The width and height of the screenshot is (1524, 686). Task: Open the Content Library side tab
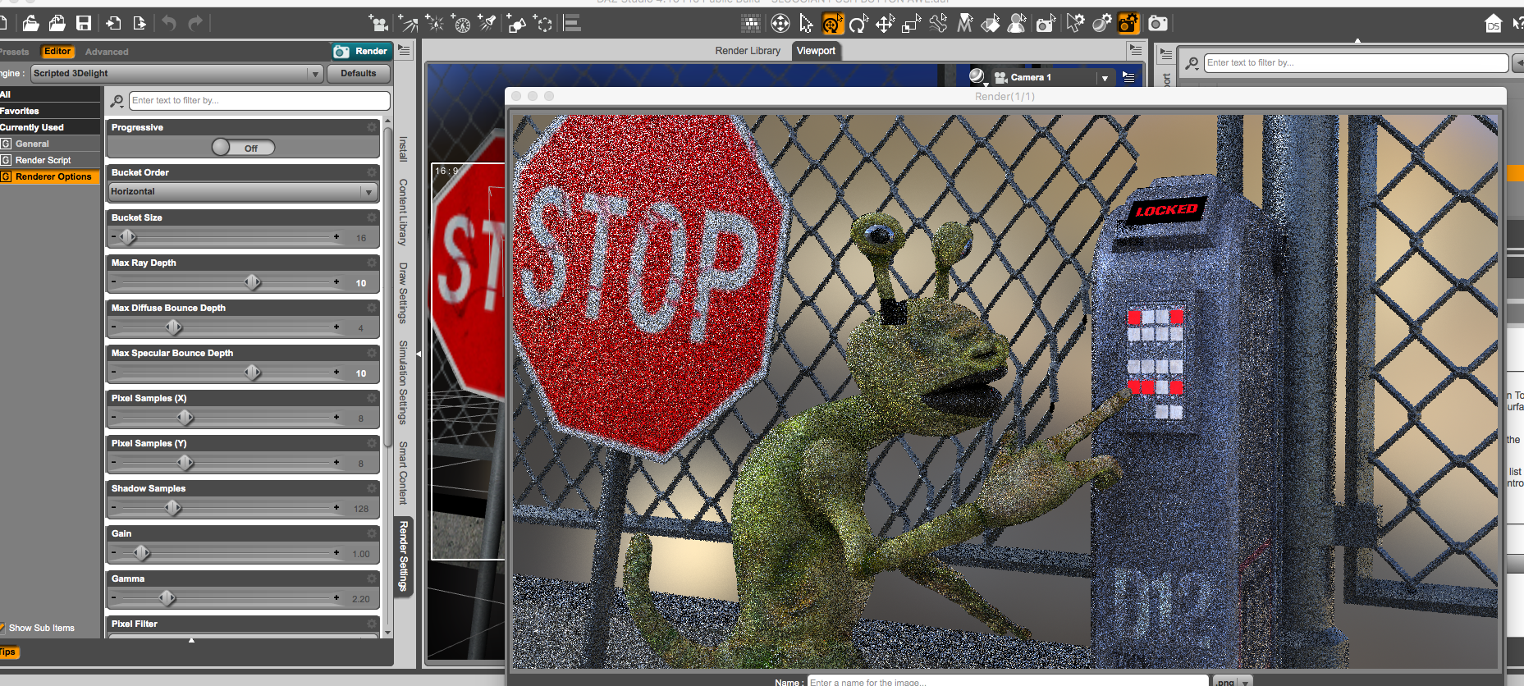pos(403,212)
